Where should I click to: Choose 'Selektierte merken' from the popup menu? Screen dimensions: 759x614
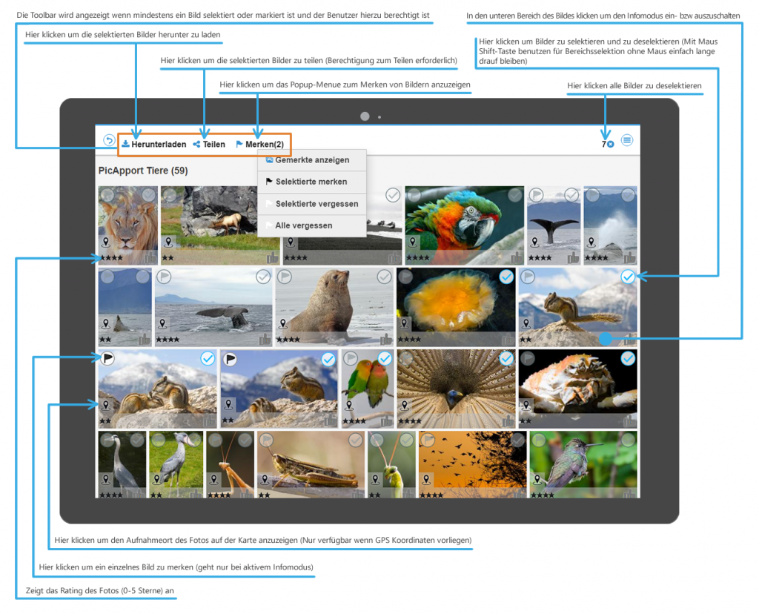311,182
